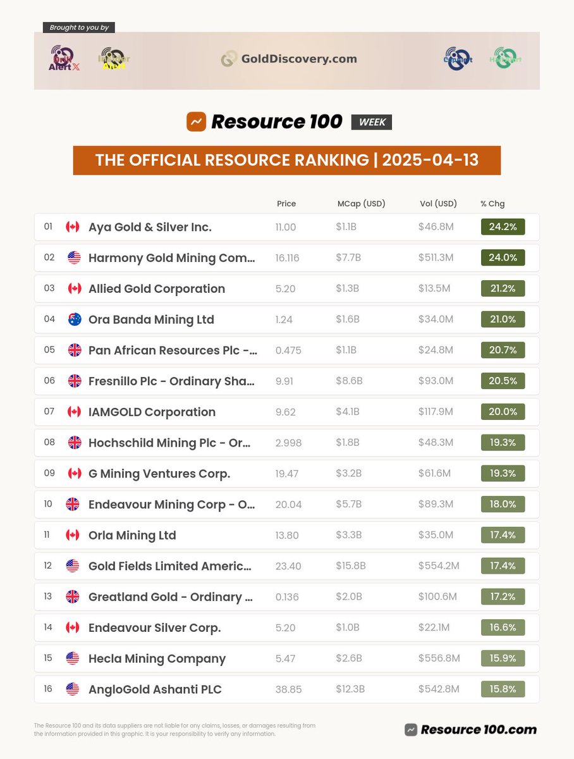Viewport: 574px width, 759px height.
Task: Click the dark blue alert logo in banner
Action: pyautogui.click(x=458, y=59)
